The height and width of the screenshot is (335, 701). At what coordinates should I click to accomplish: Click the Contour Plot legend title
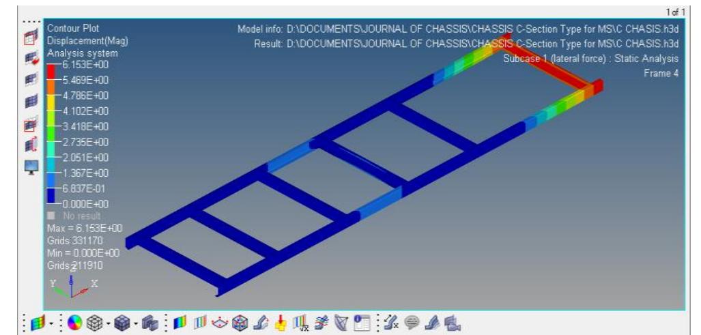pos(73,29)
